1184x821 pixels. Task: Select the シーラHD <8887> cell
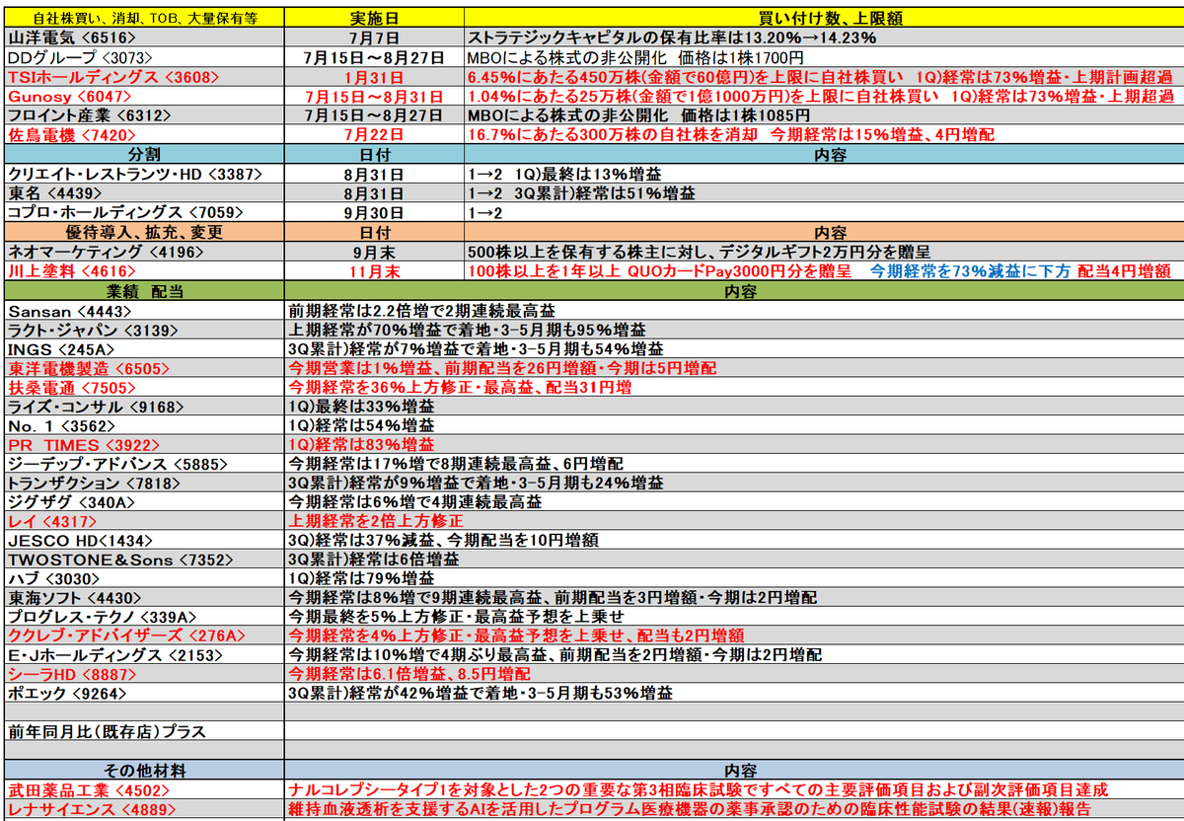pyautogui.click(x=145, y=674)
